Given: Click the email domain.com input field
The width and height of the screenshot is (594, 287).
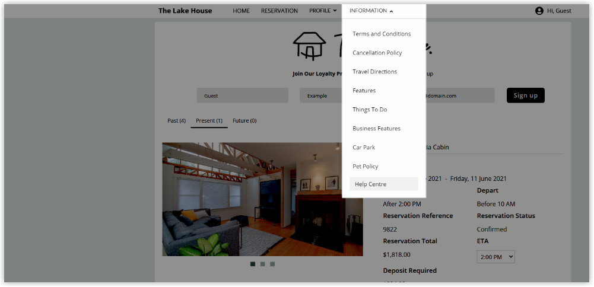Looking at the screenshot, I should 460,95.
